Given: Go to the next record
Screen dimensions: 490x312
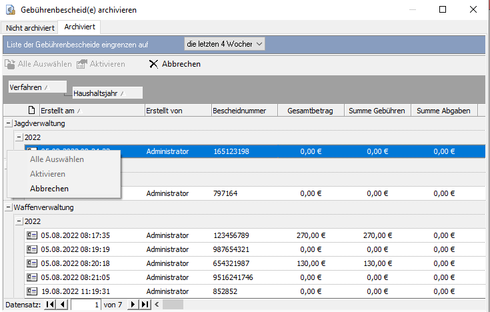Looking at the screenshot, I should click(133, 305).
